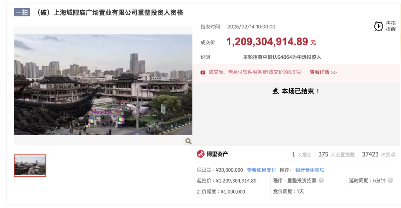Open 银行专用款项 link
Image resolution: width=401 pixels, height=208 pixels.
coord(310,170)
